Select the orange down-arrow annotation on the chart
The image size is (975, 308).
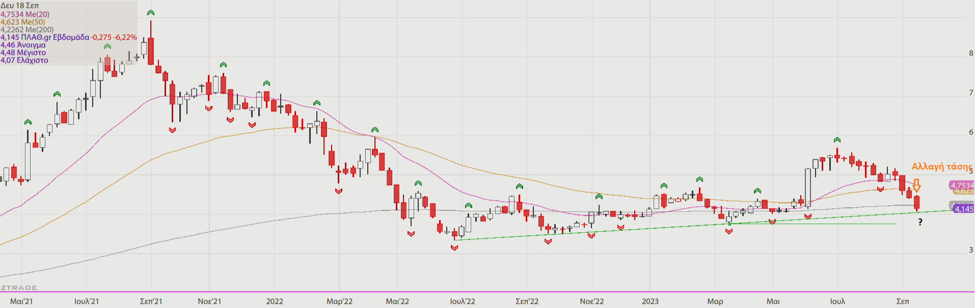point(916,185)
